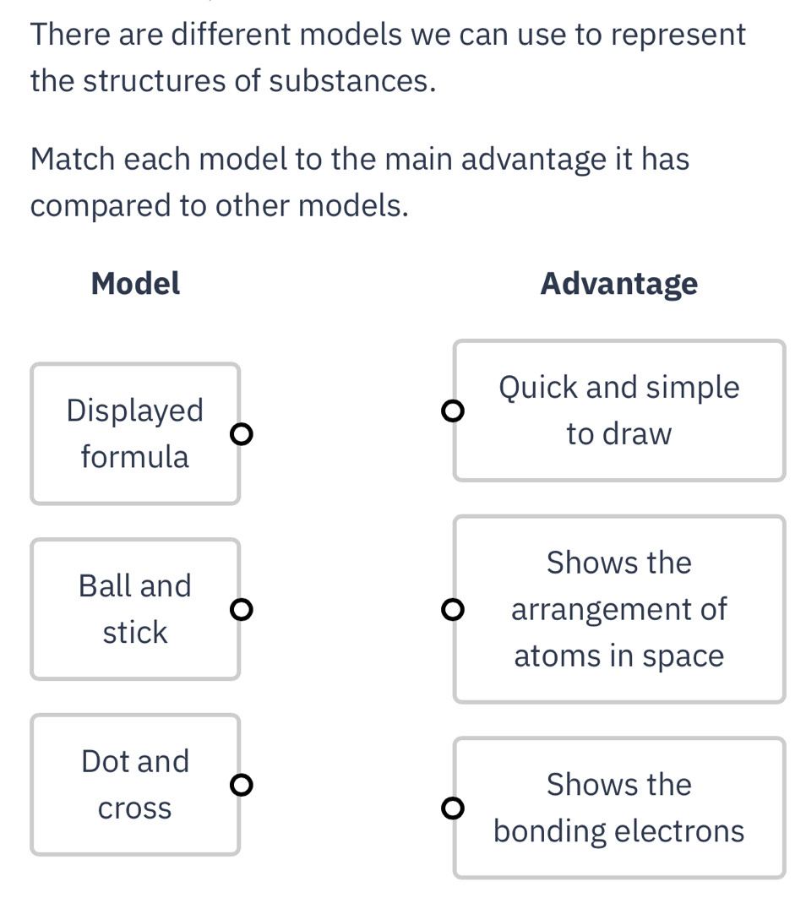Click the Dot and cross text label

pos(135,784)
